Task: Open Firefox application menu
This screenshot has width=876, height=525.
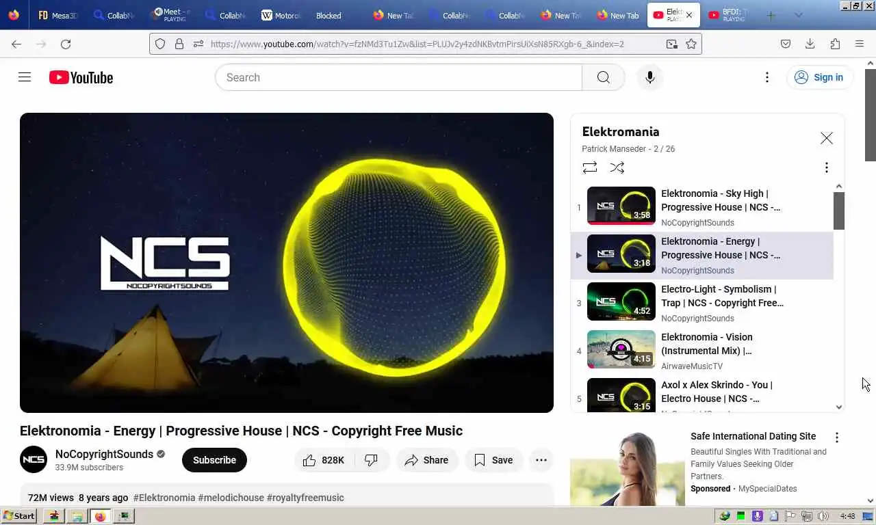Action: [x=860, y=44]
